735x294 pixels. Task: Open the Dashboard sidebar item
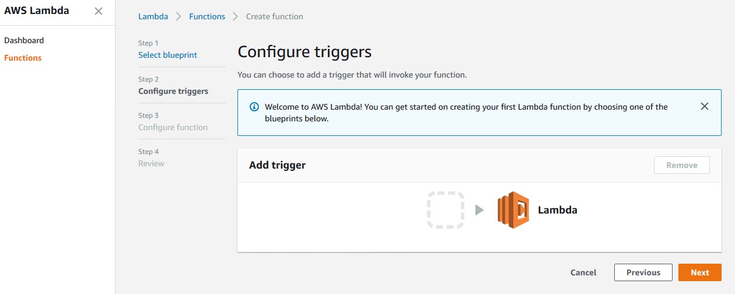tap(24, 40)
